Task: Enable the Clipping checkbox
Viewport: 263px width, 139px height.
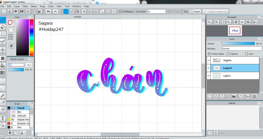Action: point(228,54)
